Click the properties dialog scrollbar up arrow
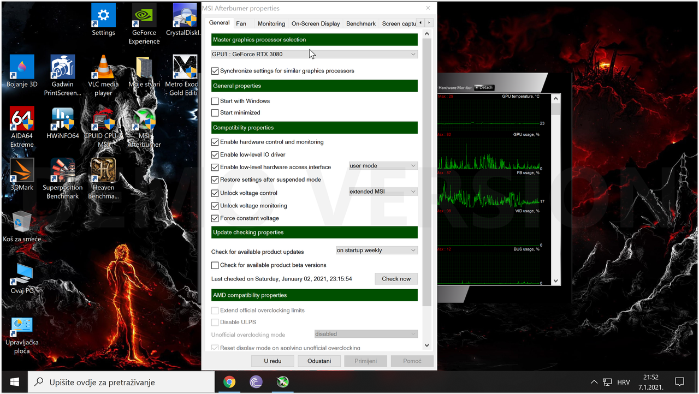699x394 pixels. coord(427,34)
